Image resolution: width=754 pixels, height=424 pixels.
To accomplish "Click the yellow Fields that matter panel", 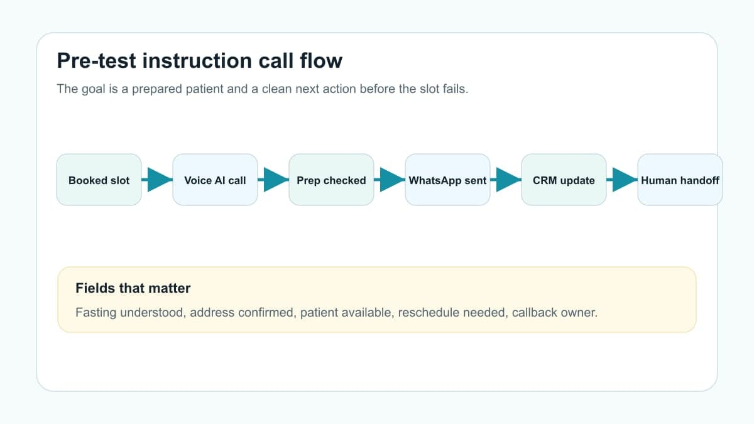I will (x=377, y=300).
